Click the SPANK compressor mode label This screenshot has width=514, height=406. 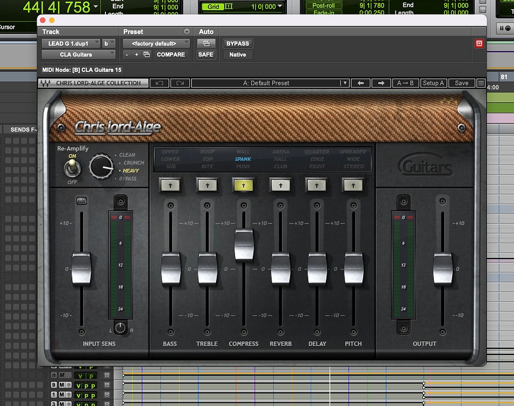(x=243, y=159)
